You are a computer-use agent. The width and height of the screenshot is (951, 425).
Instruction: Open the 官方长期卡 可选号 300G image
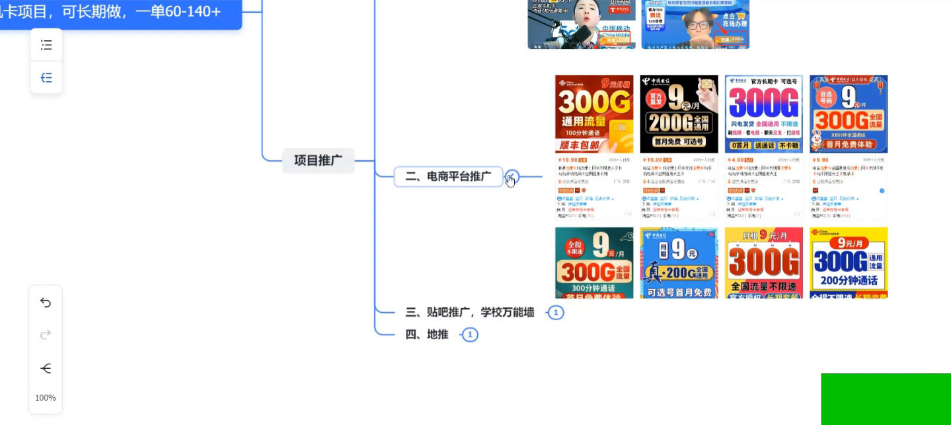[x=763, y=114]
